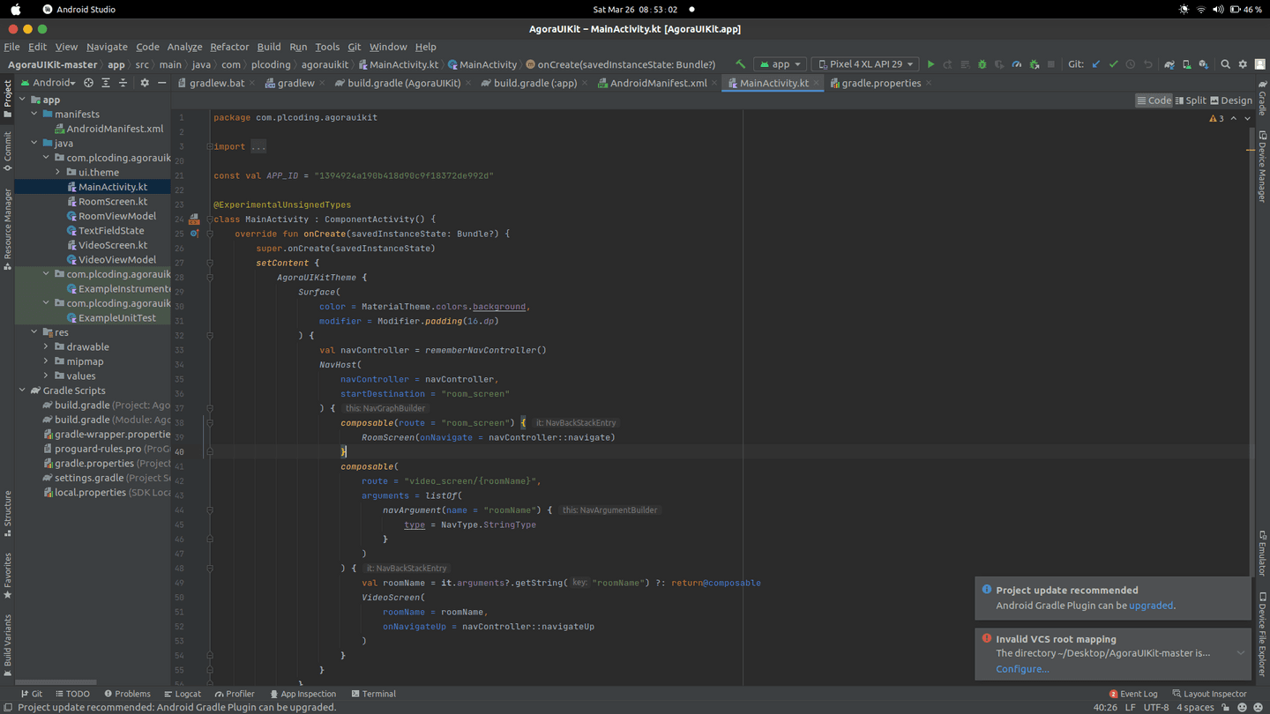Open the Terminal tool window
Viewport: 1270px width, 714px height.
pyautogui.click(x=373, y=694)
